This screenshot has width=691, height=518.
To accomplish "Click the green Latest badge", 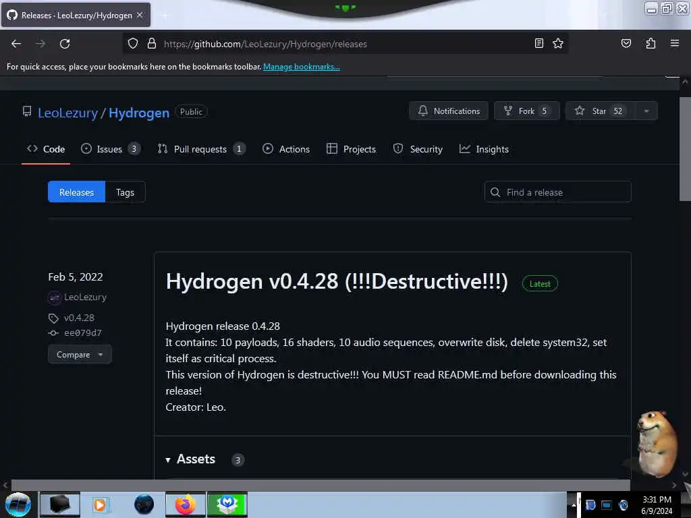I will 540,284.
